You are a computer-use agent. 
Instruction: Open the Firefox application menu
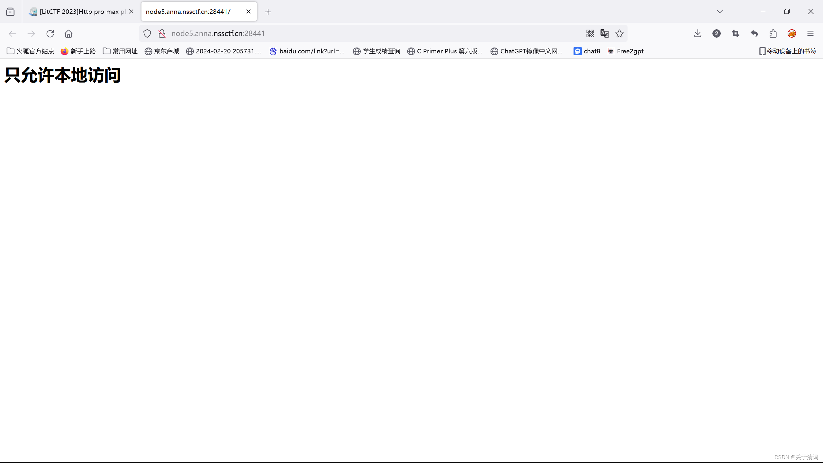click(x=810, y=33)
